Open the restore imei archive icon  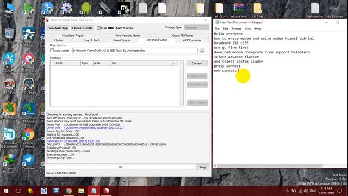[239, 10]
